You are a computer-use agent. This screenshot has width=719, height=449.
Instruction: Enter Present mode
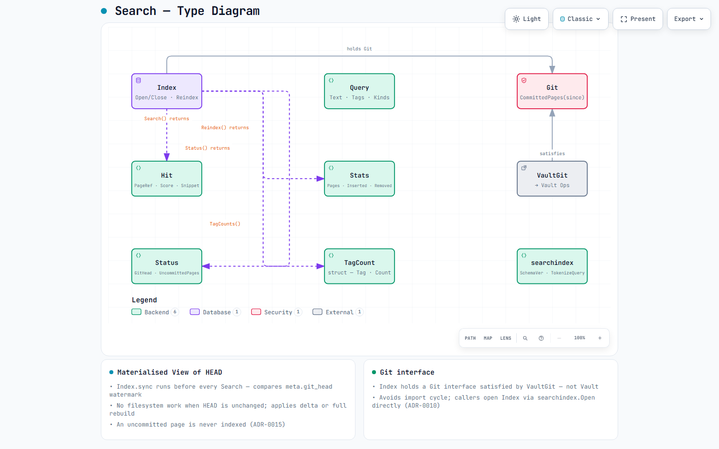(x=638, y=19)
